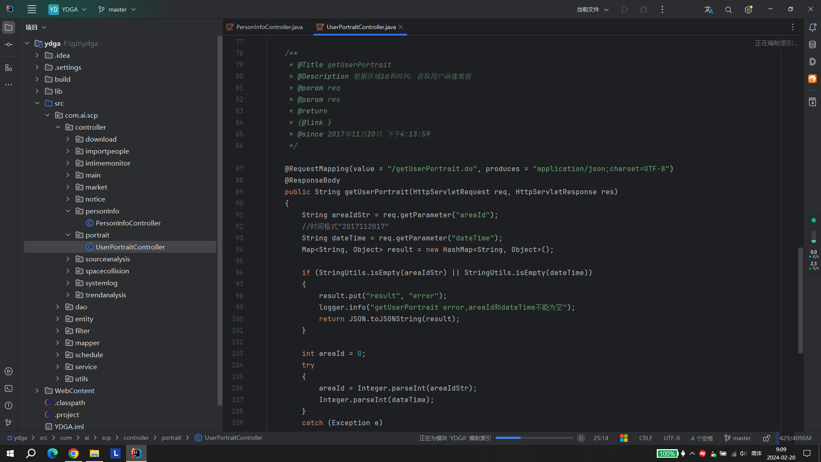Open Search Everywhere magnifier
Viewport: 821px width, 462px height.
pos(728,9)
